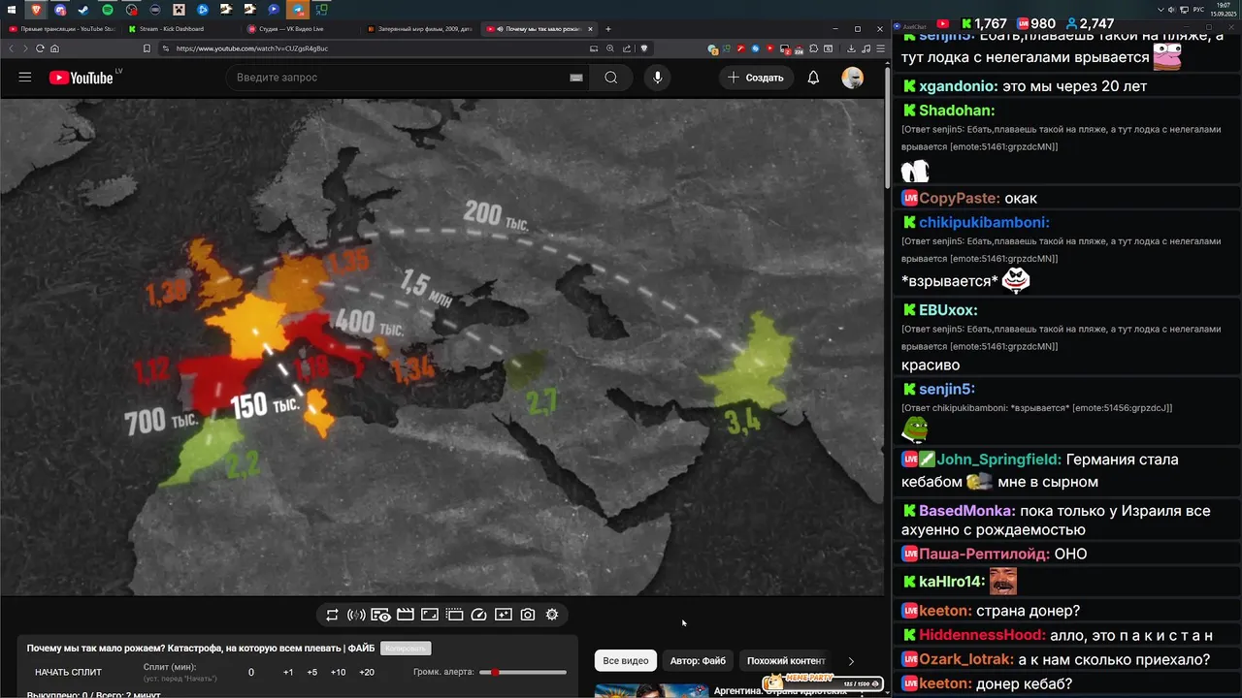Open playback speed gauge in player toolbar
This screenshot has width=1242, height=698.
(478, 615)
